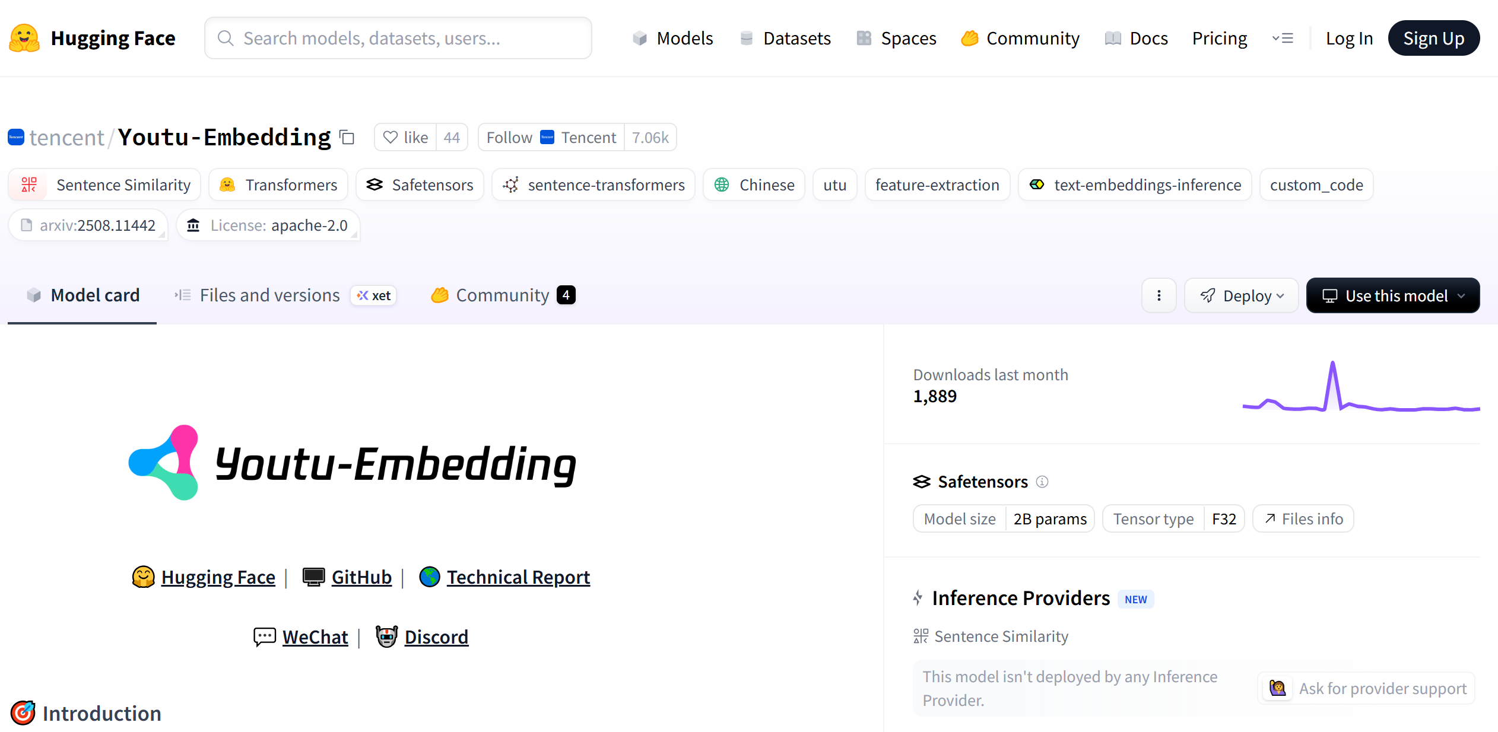This screenshot has width=1498, height=732.
Task: Click the xet storage badge
Action: 374,295
